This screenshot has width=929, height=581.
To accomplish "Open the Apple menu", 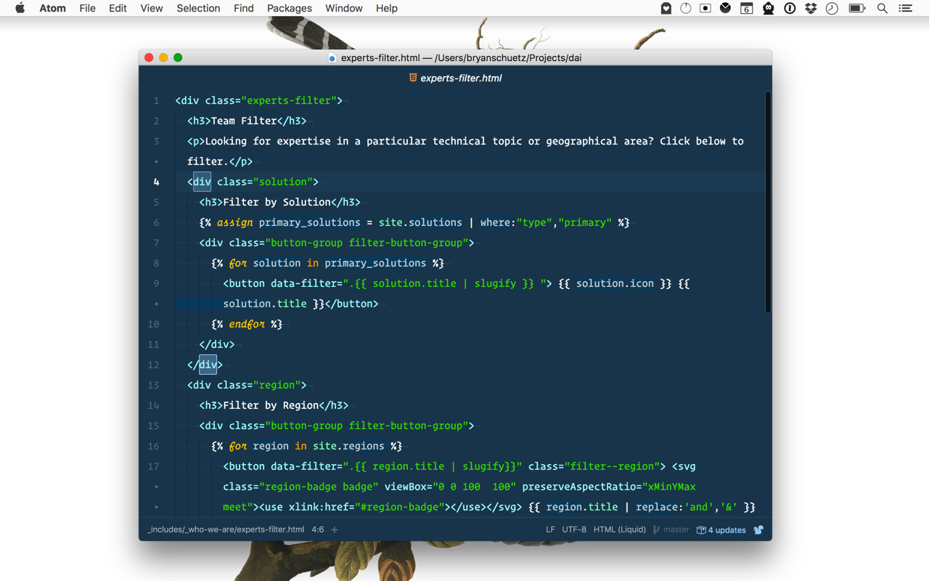I will (19, 8).
